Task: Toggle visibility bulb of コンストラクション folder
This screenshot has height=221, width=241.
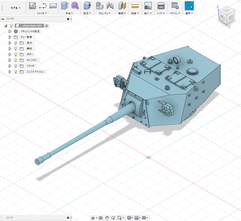Action: (x=15, y=72)
